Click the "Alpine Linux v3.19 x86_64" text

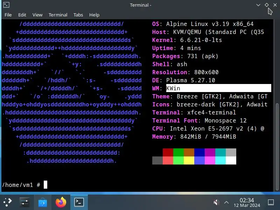click(210, 24)
